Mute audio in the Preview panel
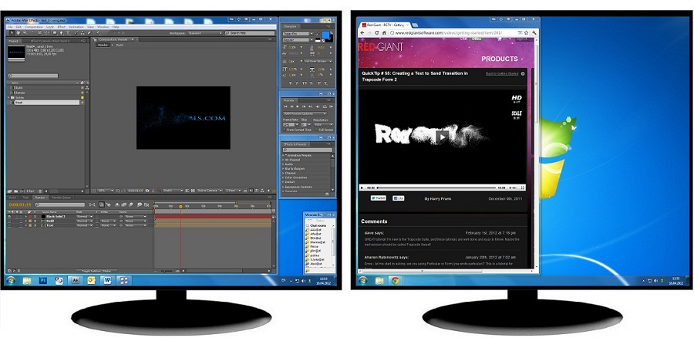Viewport: 694px width, 338px height. (x=318, y=106)
